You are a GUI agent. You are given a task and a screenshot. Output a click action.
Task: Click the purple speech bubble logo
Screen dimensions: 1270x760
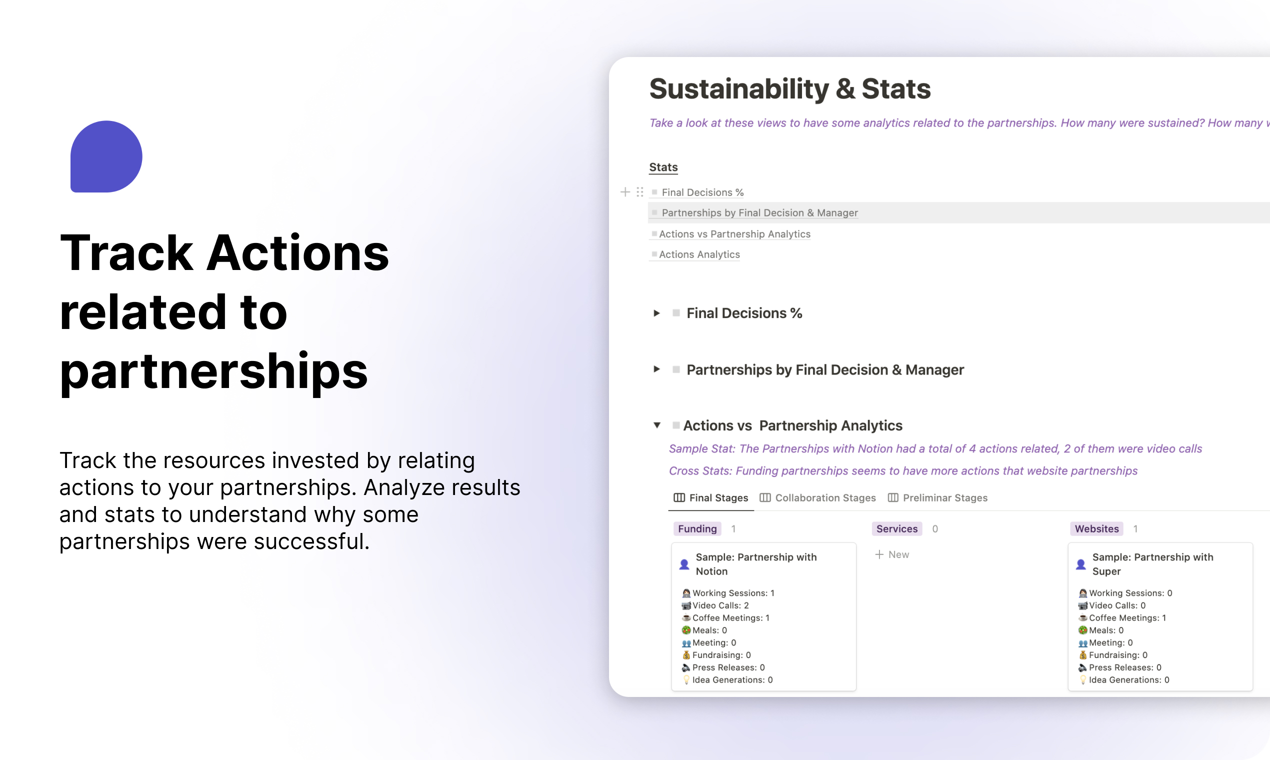coord(106,156)
